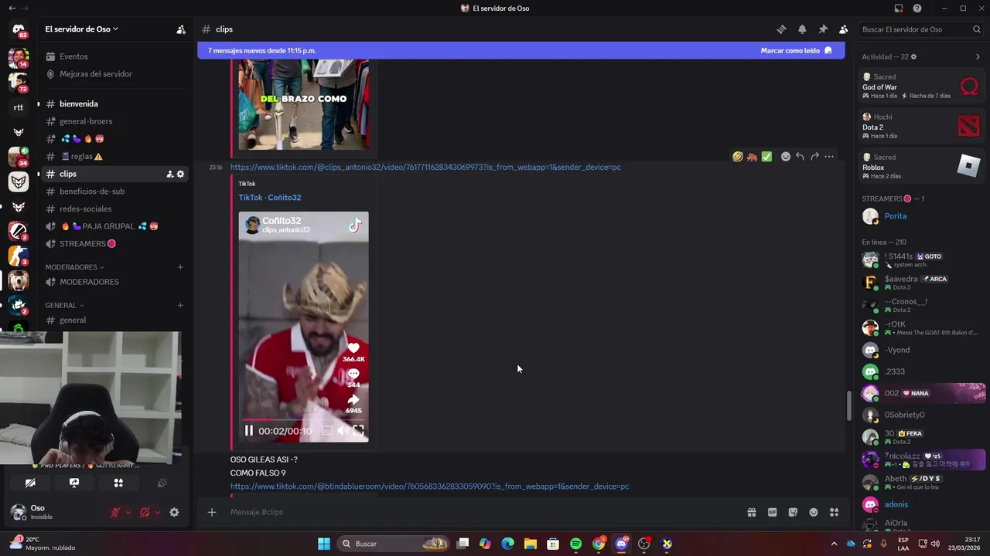Viewport: 990px width, 556px height.
Task: Click Marcar como leído
Action: coord(796,50)
